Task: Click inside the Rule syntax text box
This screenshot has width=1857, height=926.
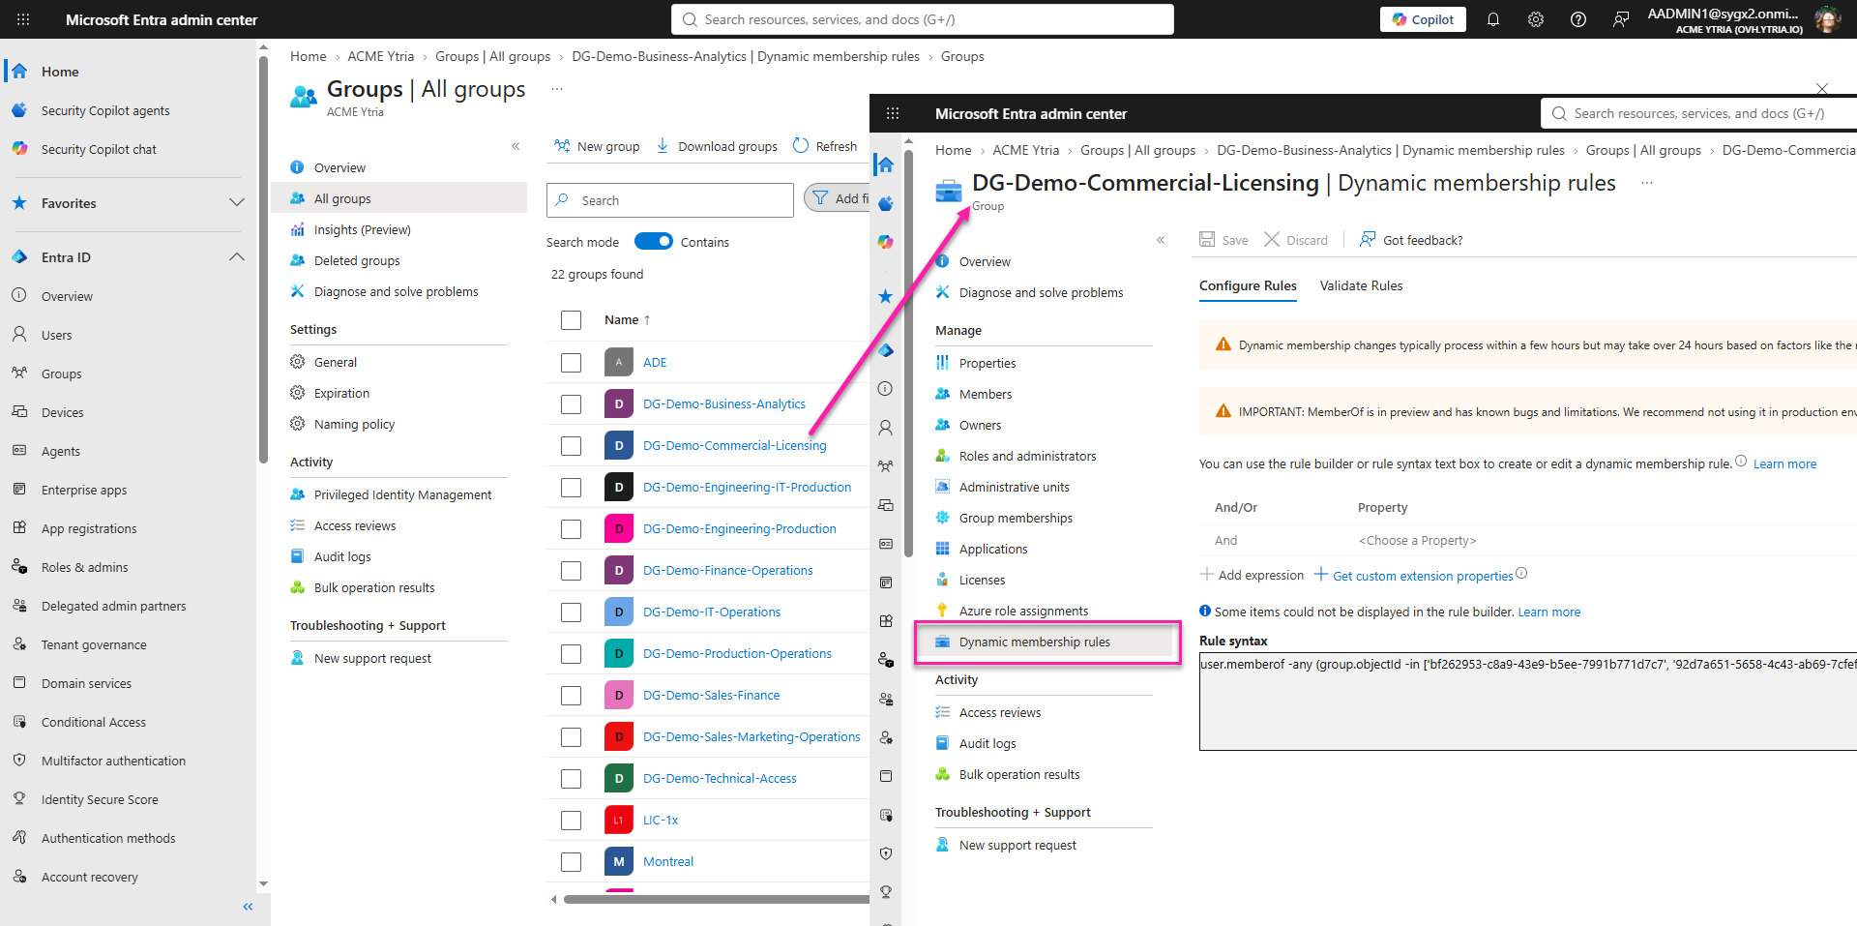Action: (1528, 702)
